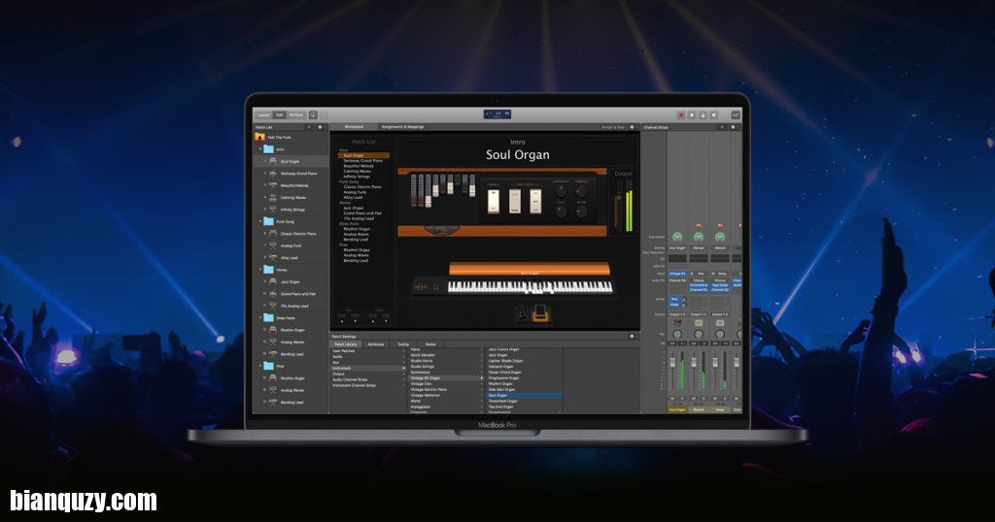
Task: Click the Delay channel volume fader
Action: click(x=715, y=363)
